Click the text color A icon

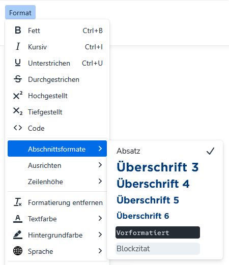coord(18,218)
